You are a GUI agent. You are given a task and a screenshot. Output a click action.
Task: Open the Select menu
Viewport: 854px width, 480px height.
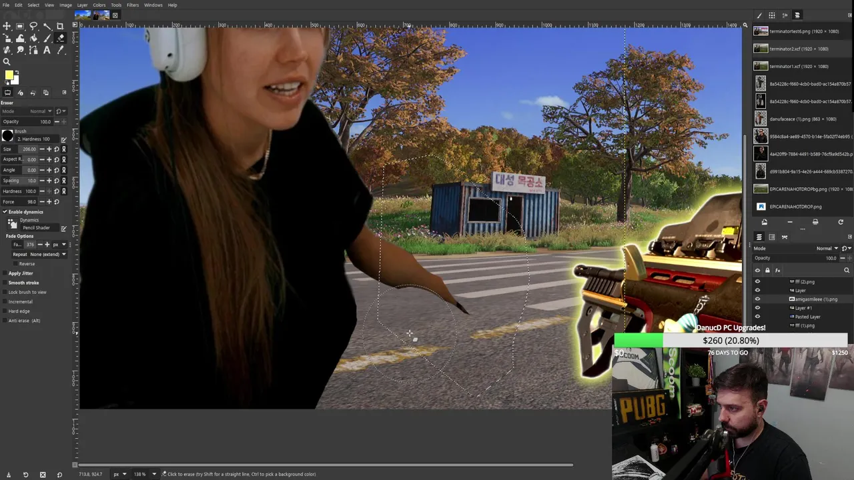[x=33, y=5]
